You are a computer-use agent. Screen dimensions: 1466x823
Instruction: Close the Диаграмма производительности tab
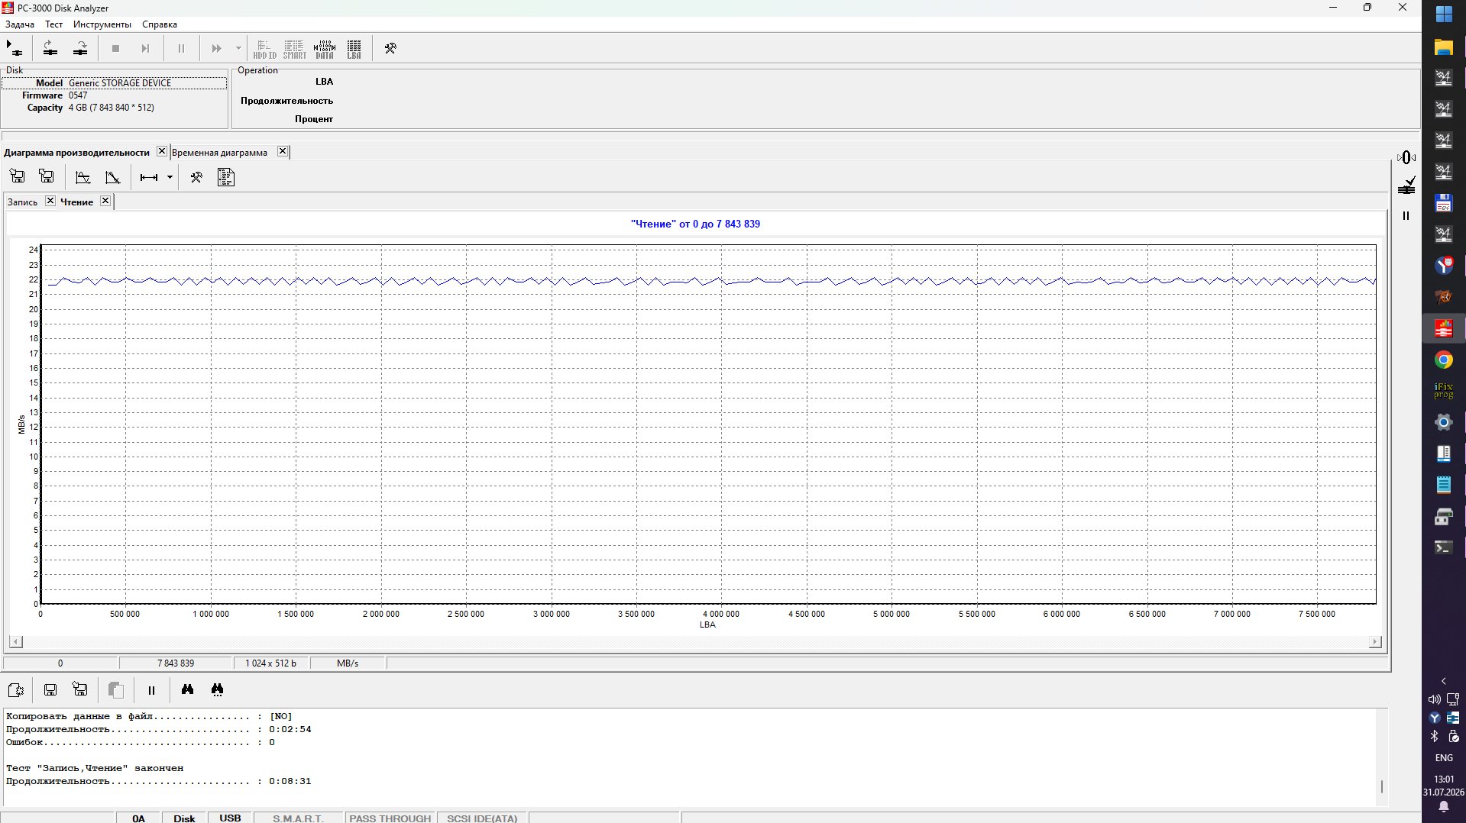coord(161,151)
